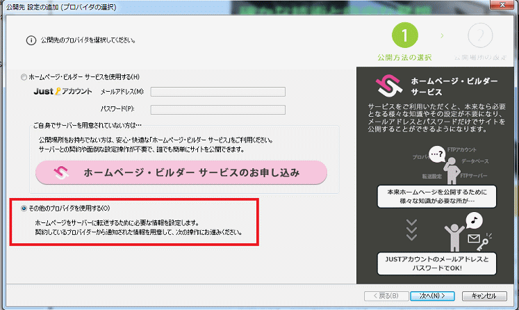Select ホームページ・ビルダー サービスを使用する radio button
Image resolution: width=519 pixels, height=310 pixels.
(x=25, y=76)
